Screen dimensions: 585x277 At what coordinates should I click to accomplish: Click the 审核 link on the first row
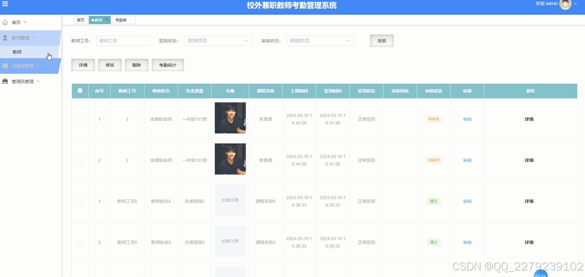pos(467,119)
